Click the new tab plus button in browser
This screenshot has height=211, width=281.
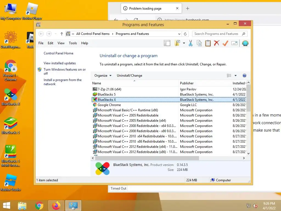point(187,9)
